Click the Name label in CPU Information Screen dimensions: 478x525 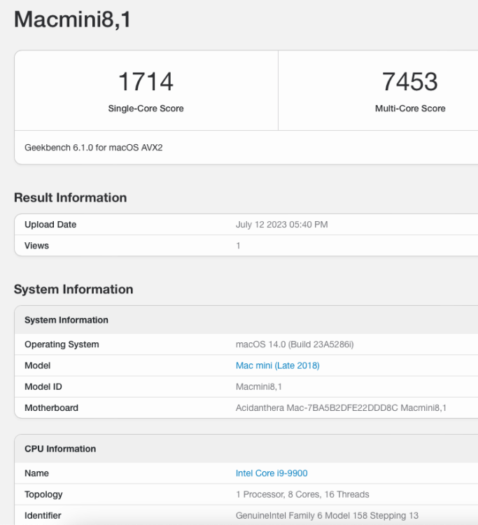coord(36,473)
